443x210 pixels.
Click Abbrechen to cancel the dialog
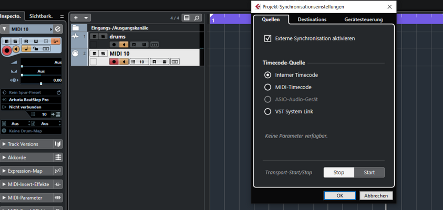[376, 195]
